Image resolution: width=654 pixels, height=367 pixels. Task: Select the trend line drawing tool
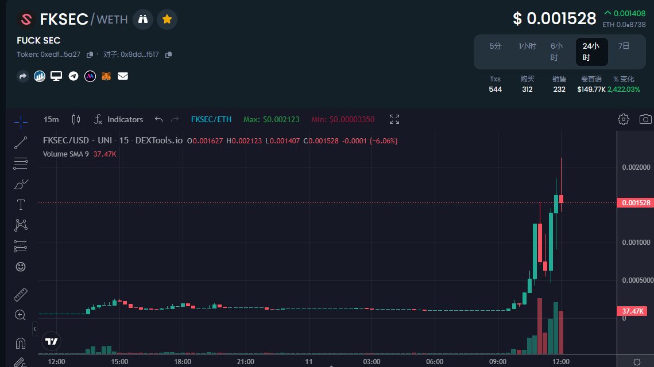(21, 143)
